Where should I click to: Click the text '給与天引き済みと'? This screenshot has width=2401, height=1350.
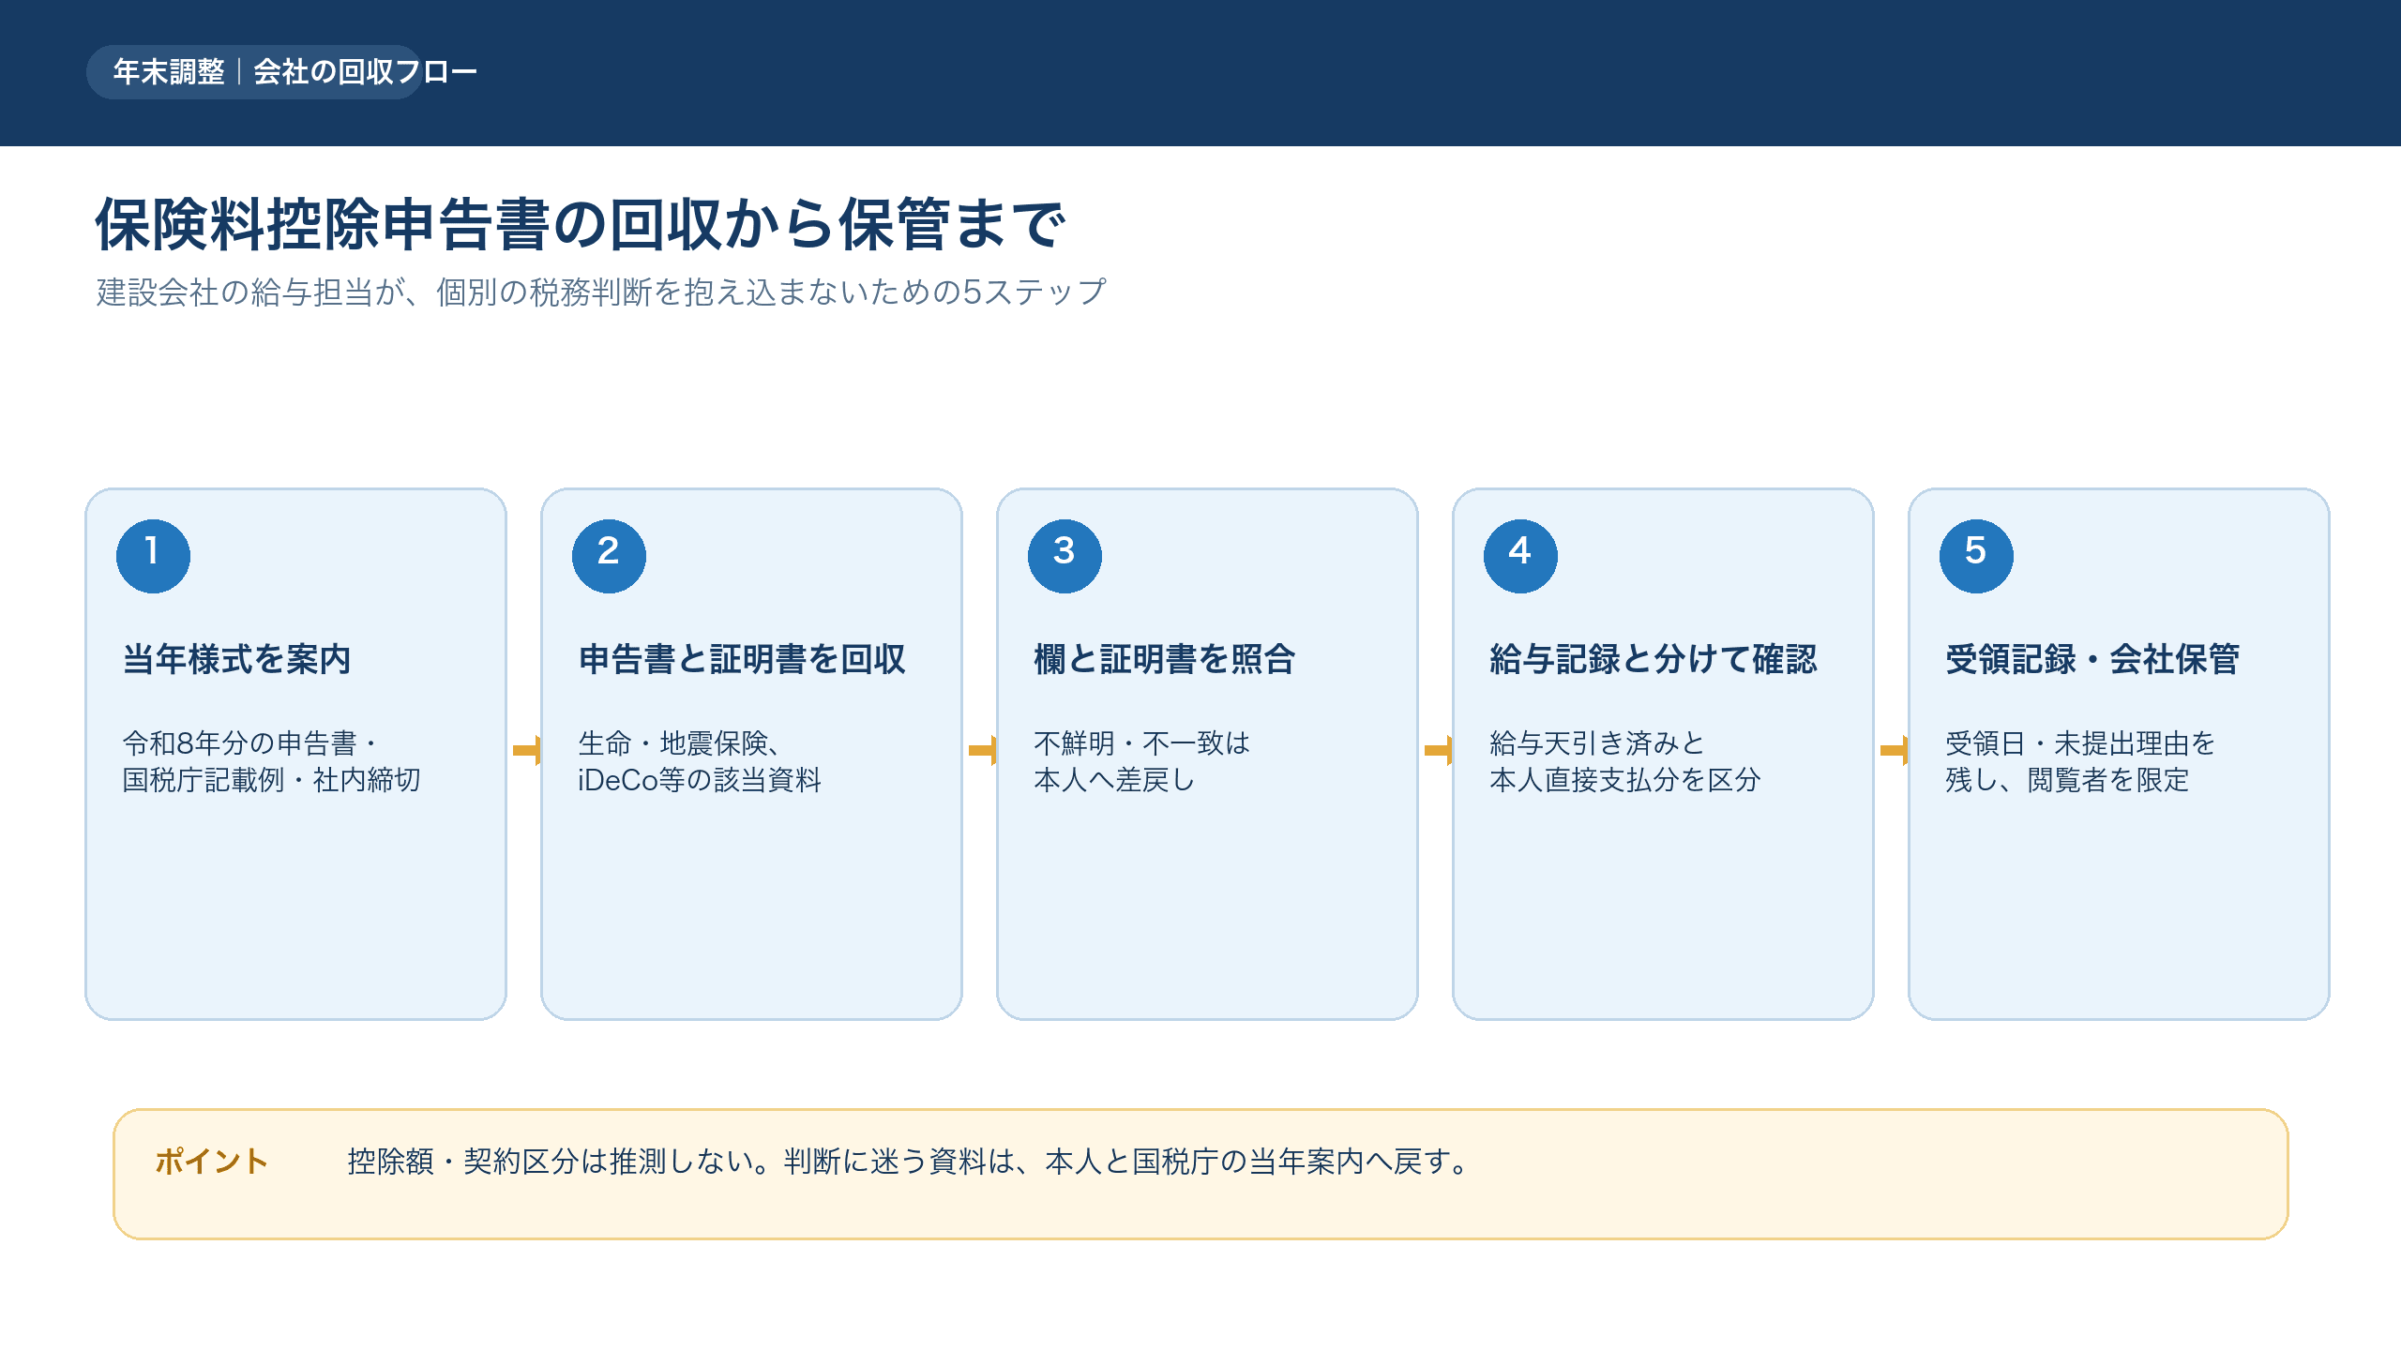tap(1597, 743)
